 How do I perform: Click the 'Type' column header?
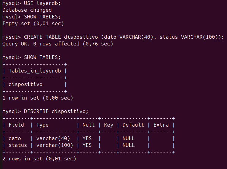coord(43,125)
